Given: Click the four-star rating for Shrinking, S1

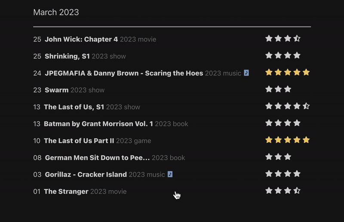Looking at the screenshot, I should (x=283, y=55).
